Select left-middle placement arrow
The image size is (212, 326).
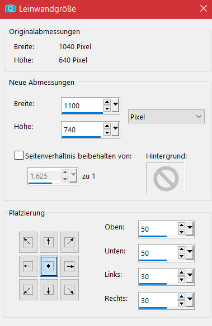(x=28, y=266)
